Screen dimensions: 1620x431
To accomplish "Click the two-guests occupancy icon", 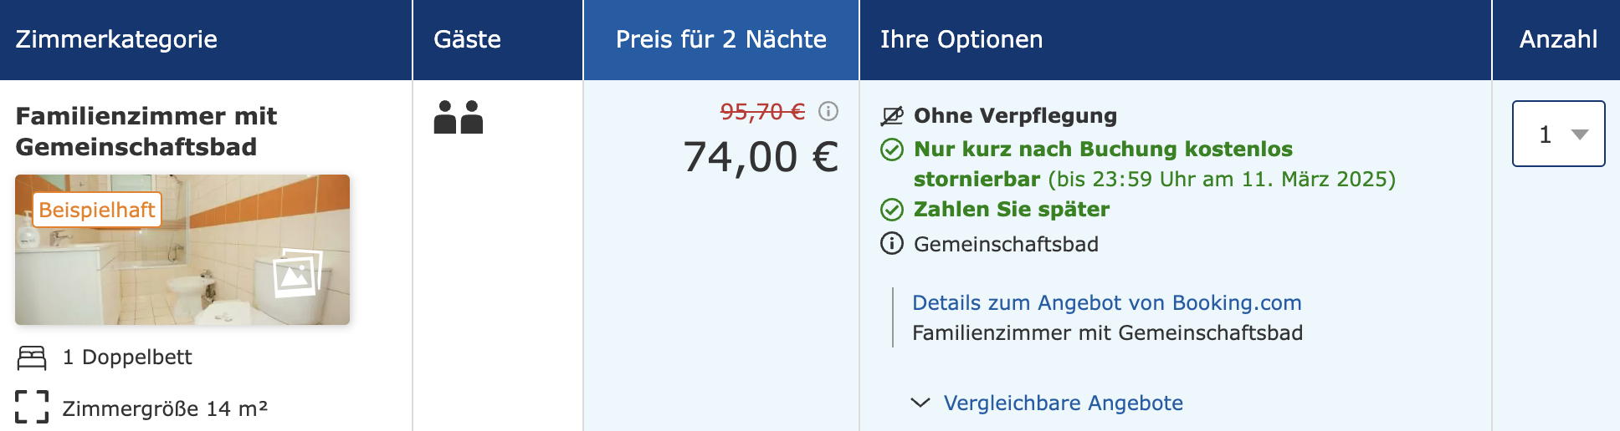I will click(459, 117).
